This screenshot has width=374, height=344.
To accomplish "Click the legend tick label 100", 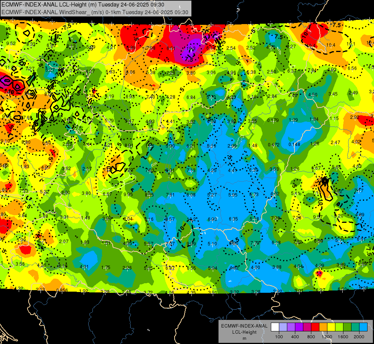I will pos(279,337).
